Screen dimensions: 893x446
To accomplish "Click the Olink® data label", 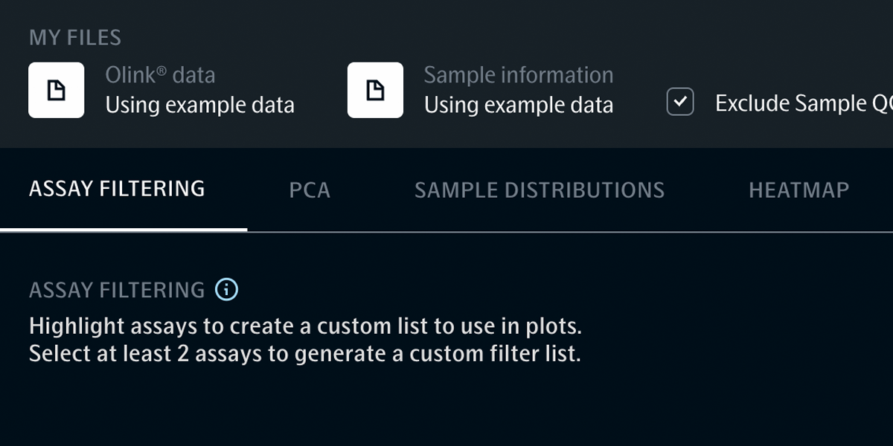I will coord(160,75).
